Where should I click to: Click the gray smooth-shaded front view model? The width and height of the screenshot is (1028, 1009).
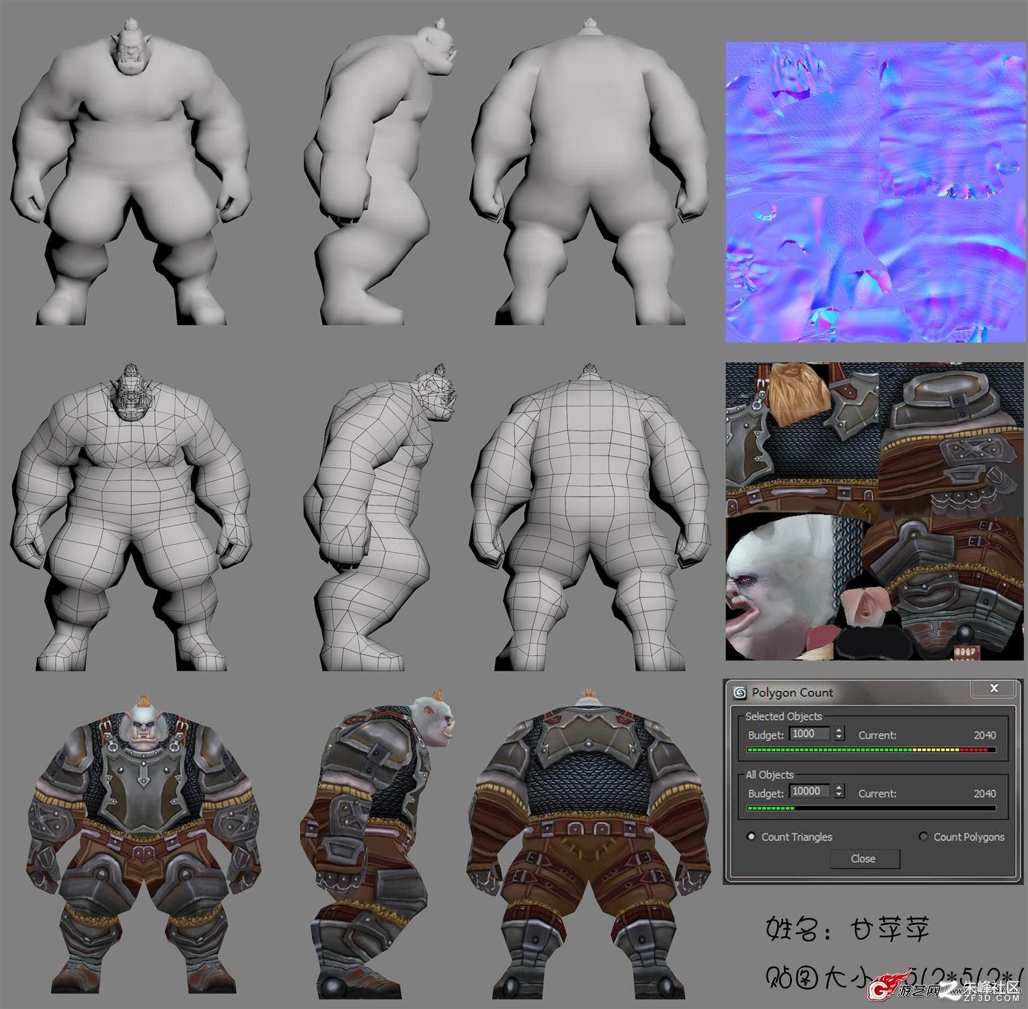(131, 172)
